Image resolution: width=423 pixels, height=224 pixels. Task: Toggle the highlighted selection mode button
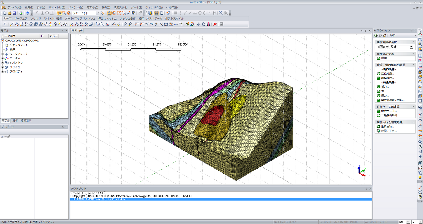[x=59, y=13]
